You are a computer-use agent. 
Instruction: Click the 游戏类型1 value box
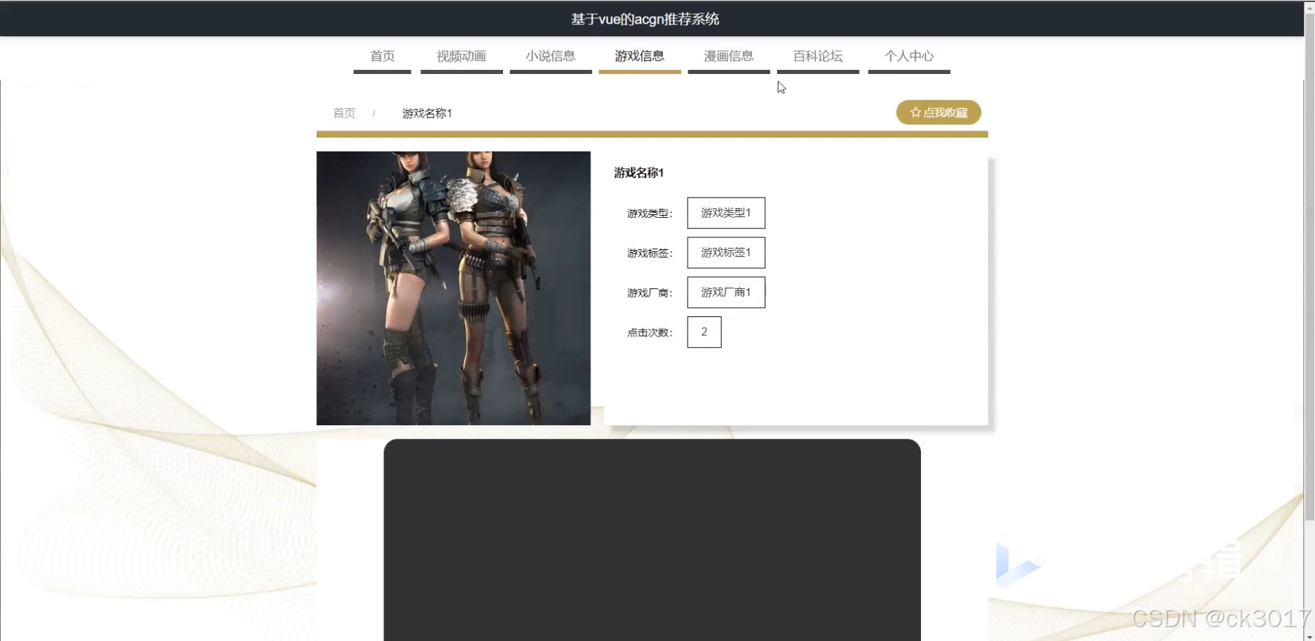click(x=726, y=213)
